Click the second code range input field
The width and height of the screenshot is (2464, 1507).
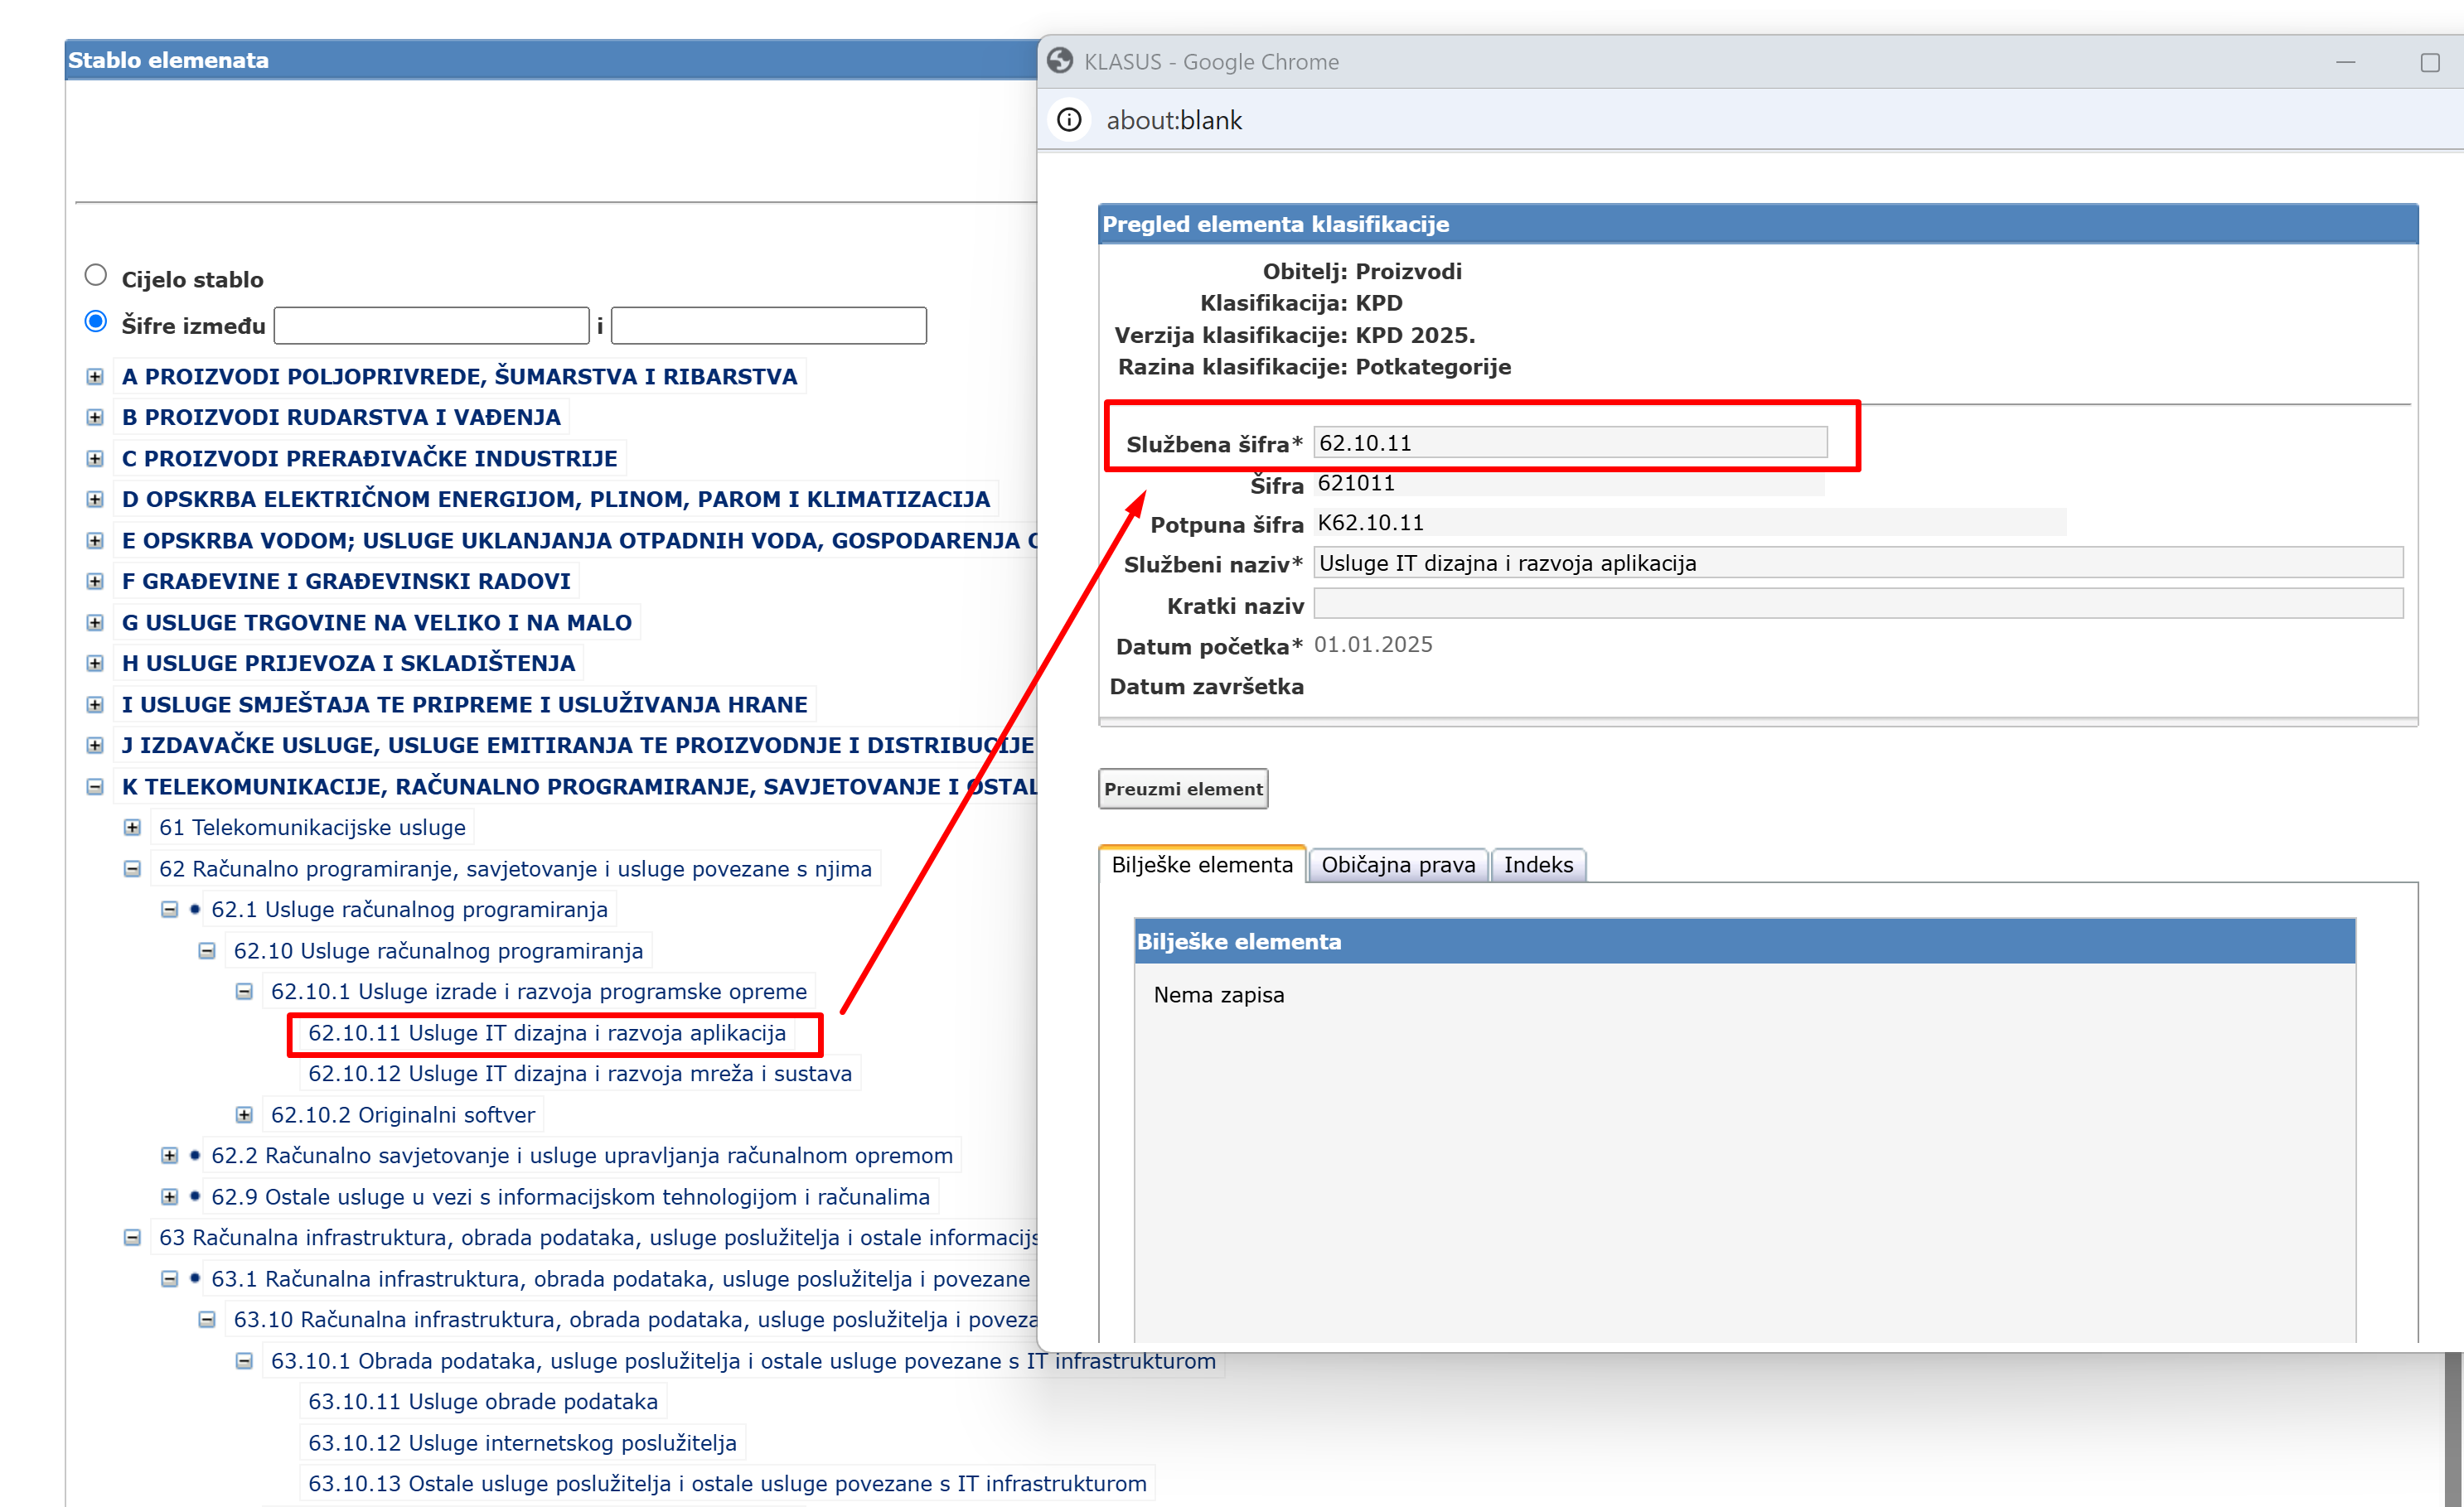(x=768, y=326)
